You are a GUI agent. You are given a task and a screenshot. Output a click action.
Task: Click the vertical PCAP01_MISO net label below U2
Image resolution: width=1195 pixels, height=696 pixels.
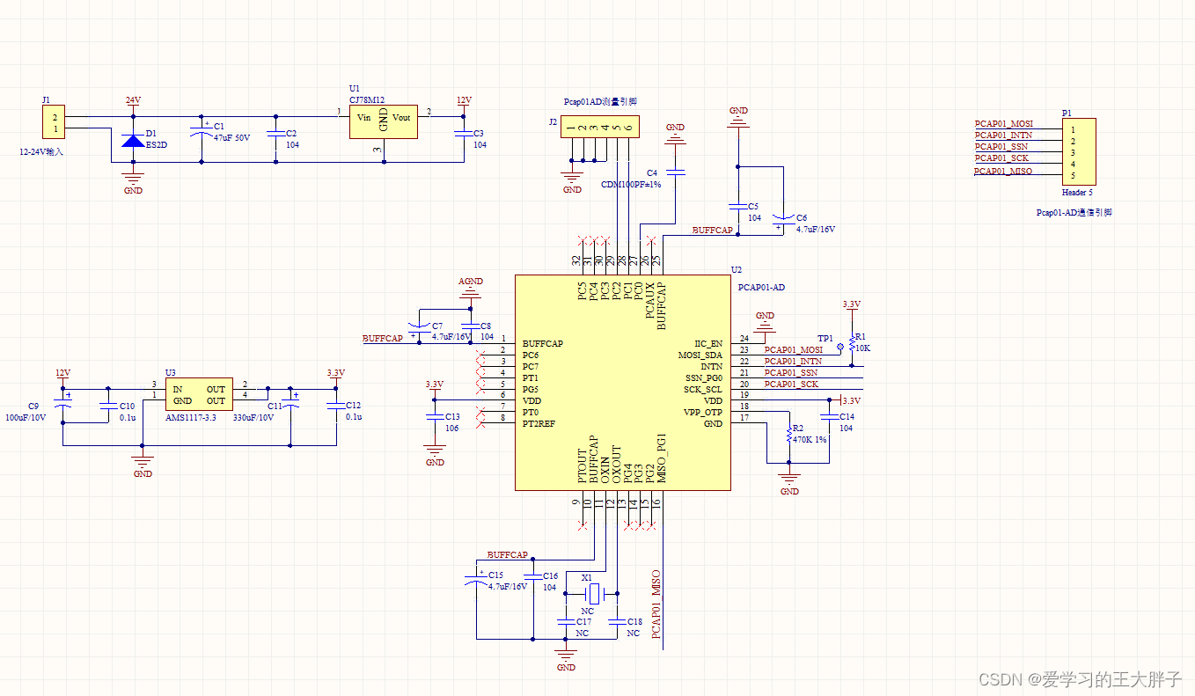[655, 604]
